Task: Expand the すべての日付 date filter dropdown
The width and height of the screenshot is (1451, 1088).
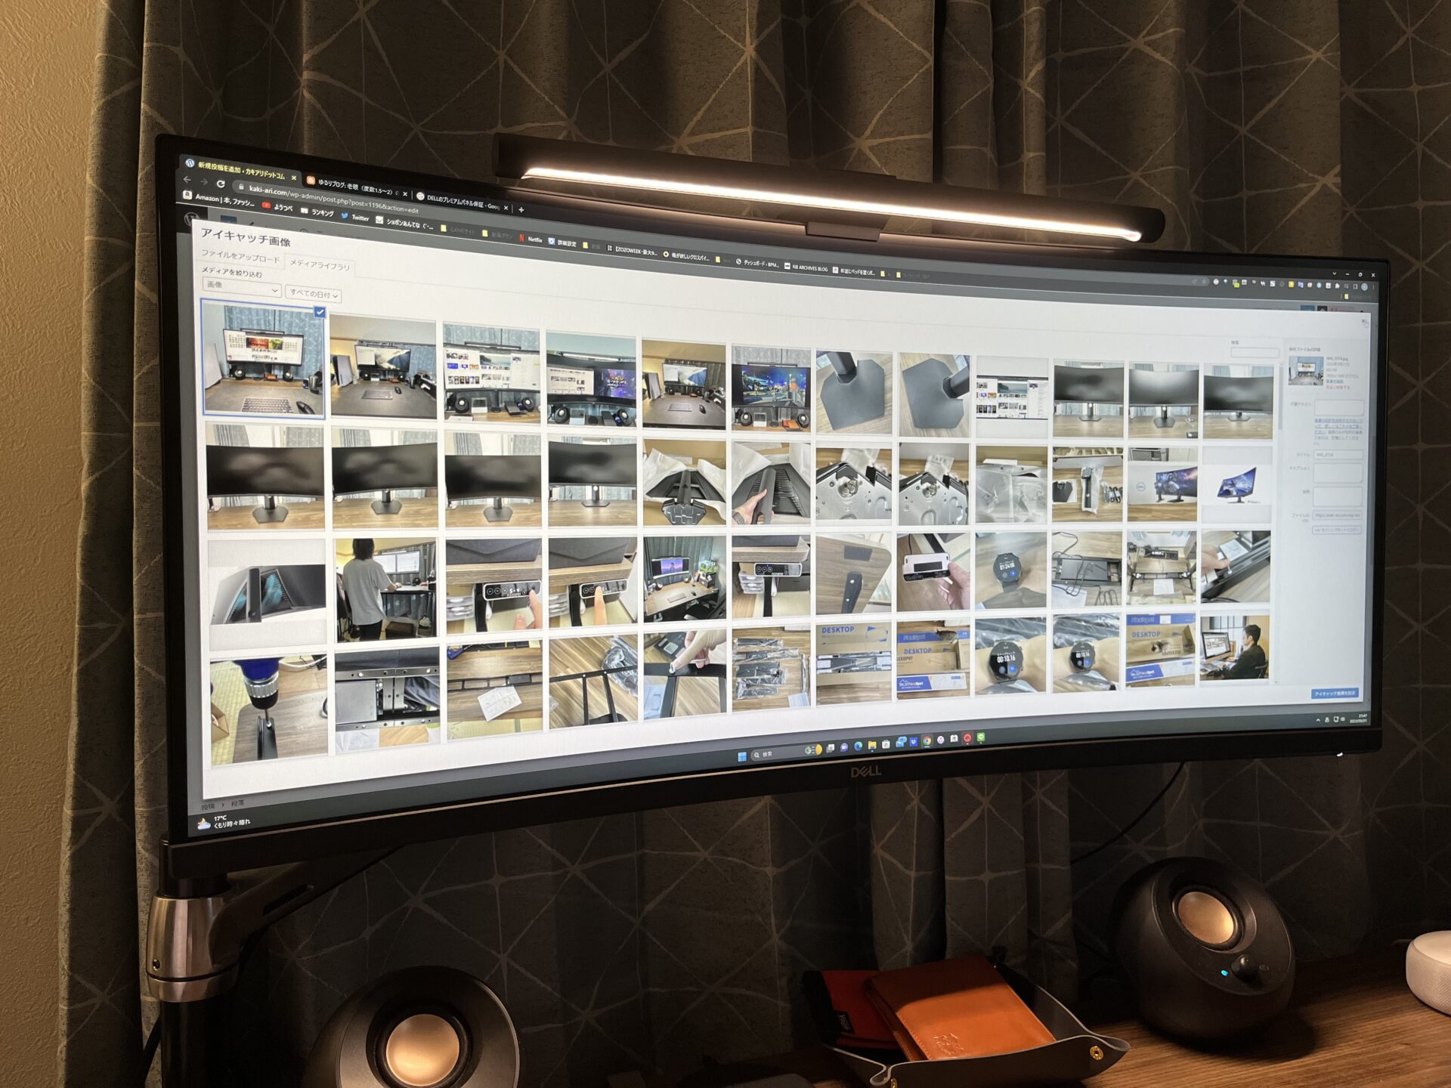Action: tap(313, 294)
